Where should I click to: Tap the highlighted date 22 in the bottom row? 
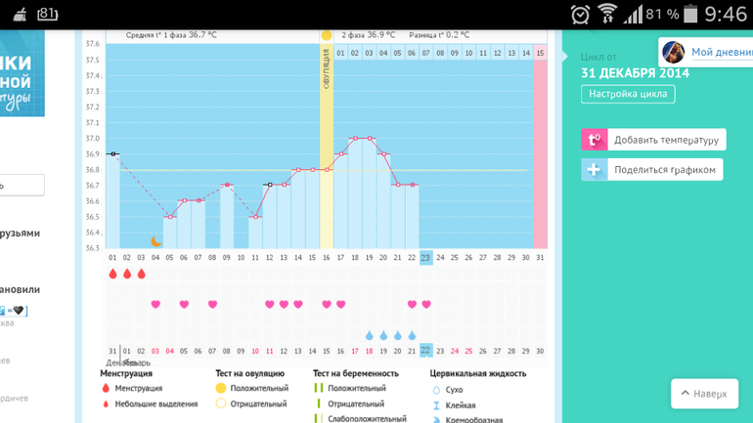click(426, 351)
